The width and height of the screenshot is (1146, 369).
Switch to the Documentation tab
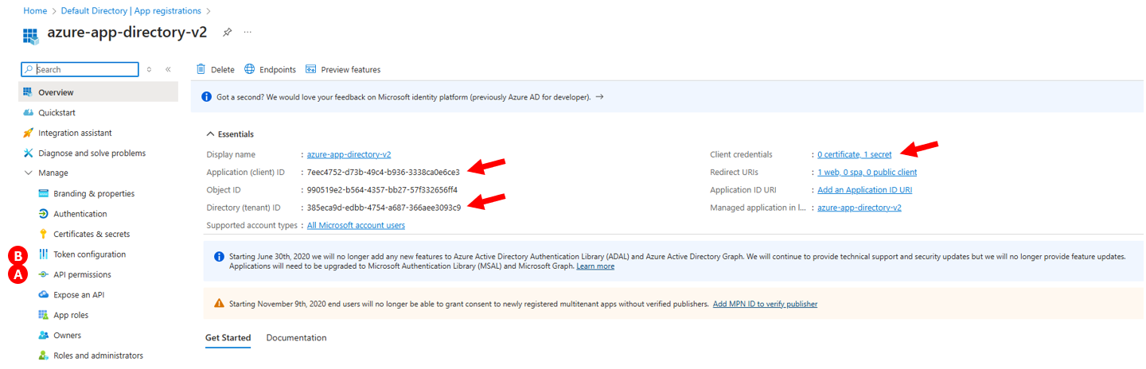coord(296,338)
